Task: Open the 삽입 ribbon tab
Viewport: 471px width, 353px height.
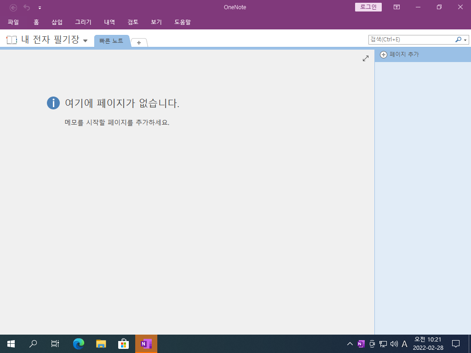Action: [x=57, y=22]
